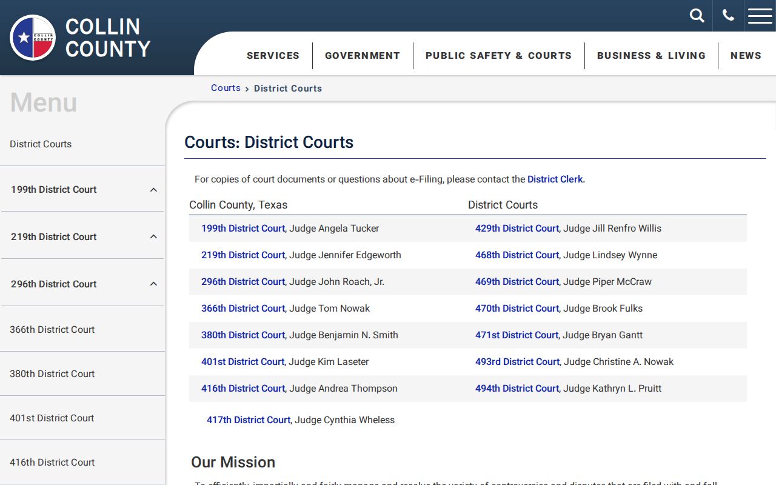This screenshot has width=776, height=485.
Task: Click the 'Courts: District Courts' page heading
Action: (x=269, y=142)
